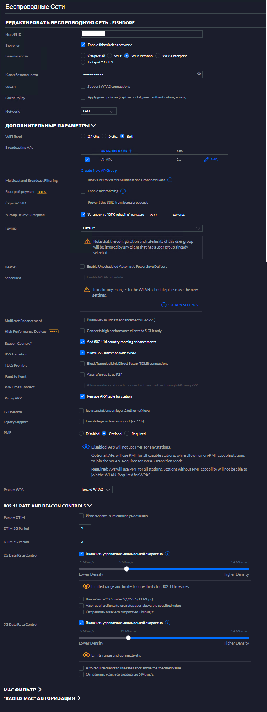Open the user group Default dropdown
The height and width of the screenshot is (712, 267).
[x=141, y=228]
